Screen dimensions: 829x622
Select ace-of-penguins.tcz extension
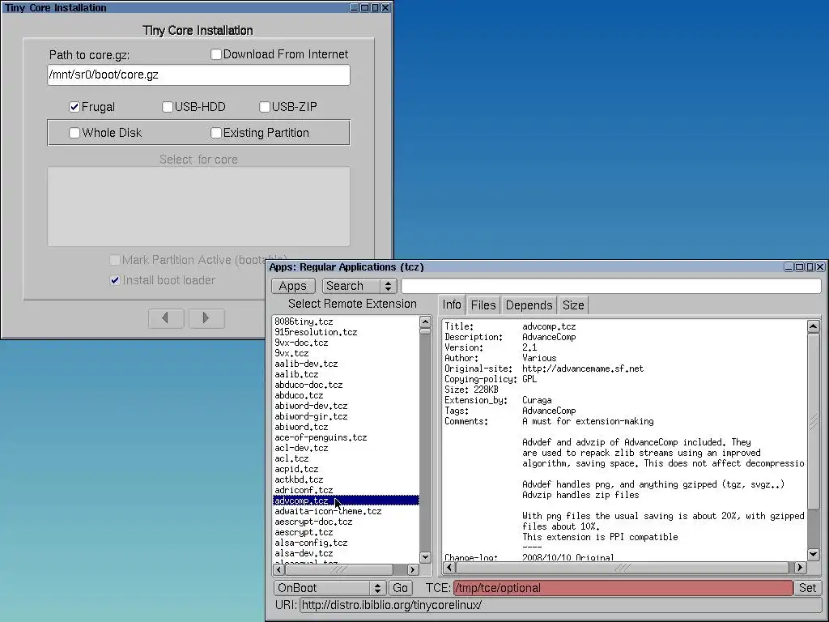click(x=346, y=438)
